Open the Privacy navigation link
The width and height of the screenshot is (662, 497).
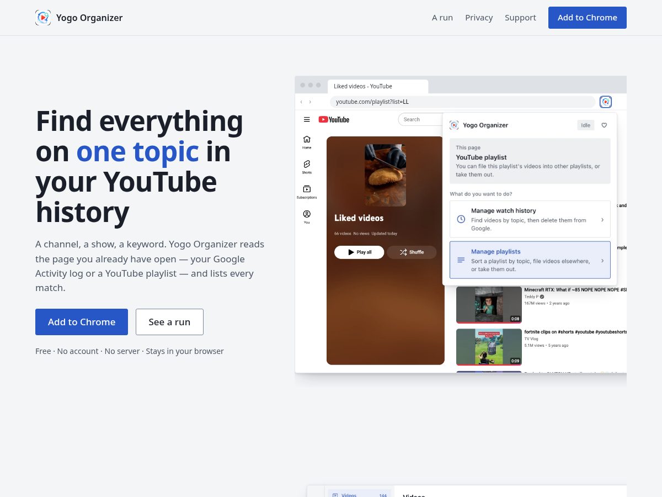479,18
